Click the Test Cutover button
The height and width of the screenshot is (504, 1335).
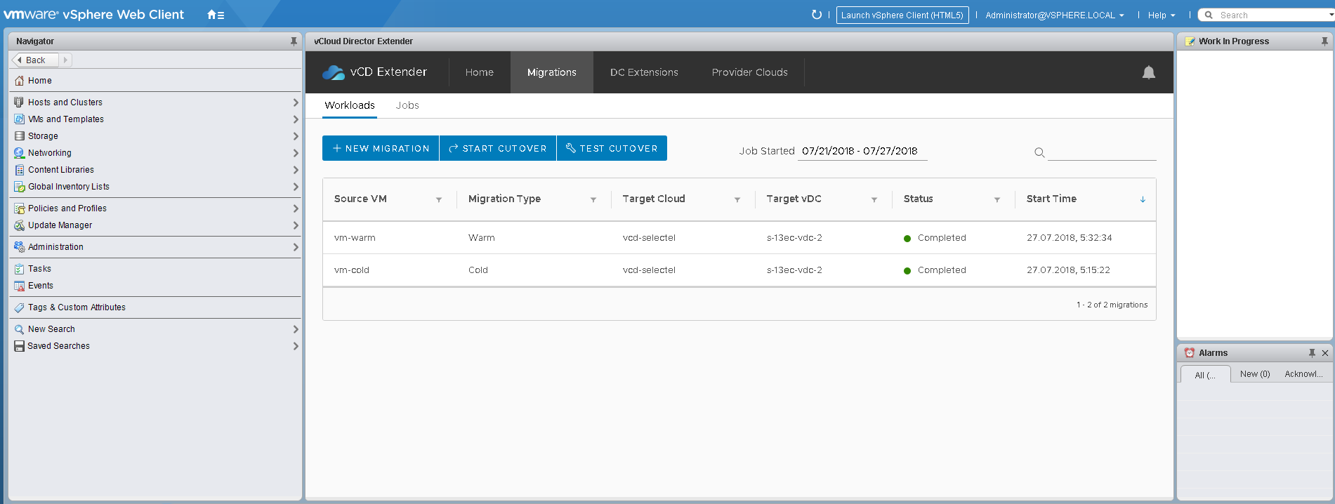pyautogui.click(x=612, y=148)
